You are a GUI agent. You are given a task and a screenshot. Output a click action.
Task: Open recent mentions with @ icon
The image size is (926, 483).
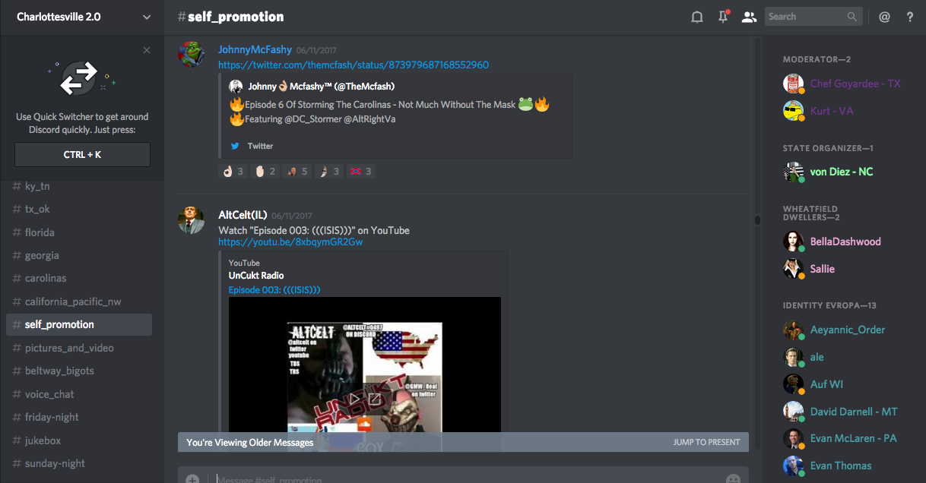click(884, 17)
